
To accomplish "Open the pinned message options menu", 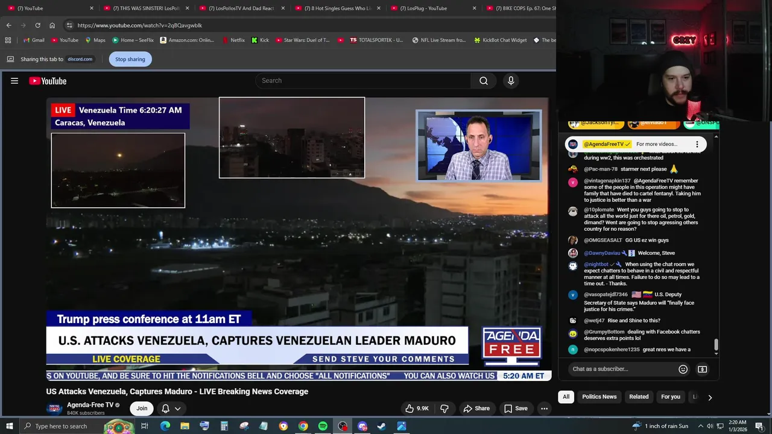I will [697, 144].
